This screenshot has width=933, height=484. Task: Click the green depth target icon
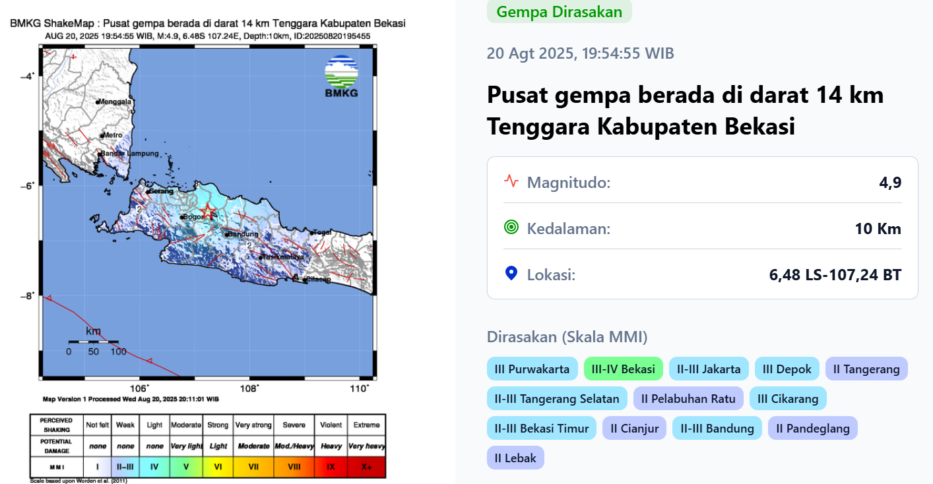pos(511,227)
